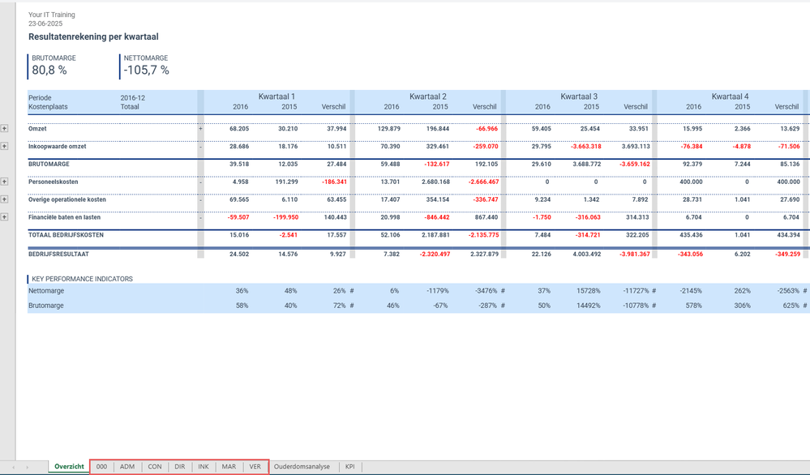
Task: Select the VER sheet tab
Action: coord(255,466)
